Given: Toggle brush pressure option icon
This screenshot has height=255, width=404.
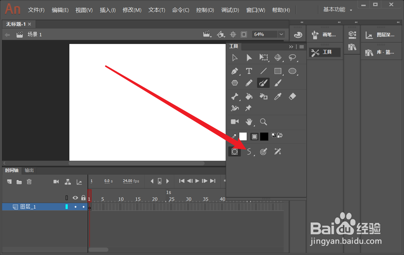Looking at the screenshot, I should [263, 152].
